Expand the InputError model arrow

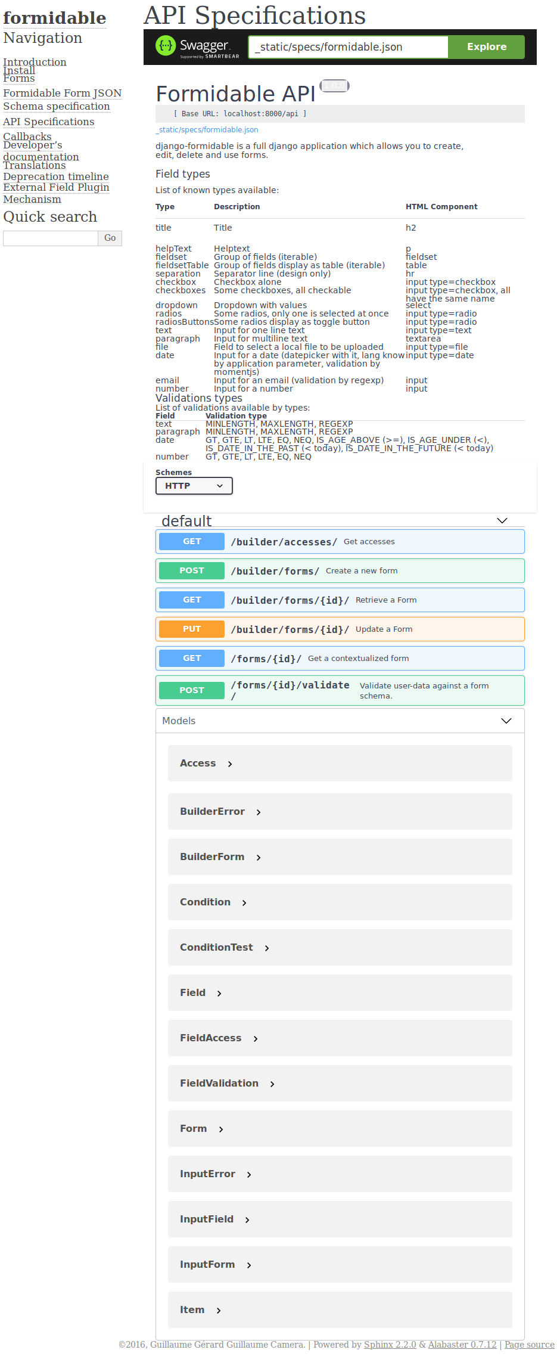pyautogui.click(x=249, y=1174)
